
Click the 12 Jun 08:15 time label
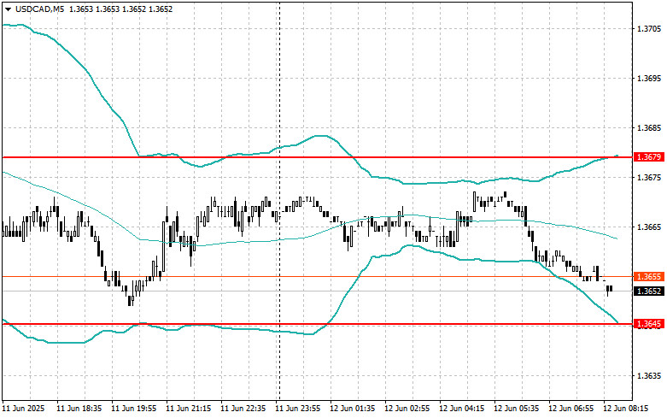point(626,409)
